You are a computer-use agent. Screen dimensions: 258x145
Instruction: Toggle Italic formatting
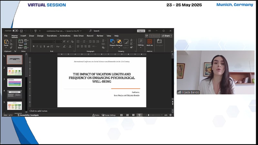[37, 46]
